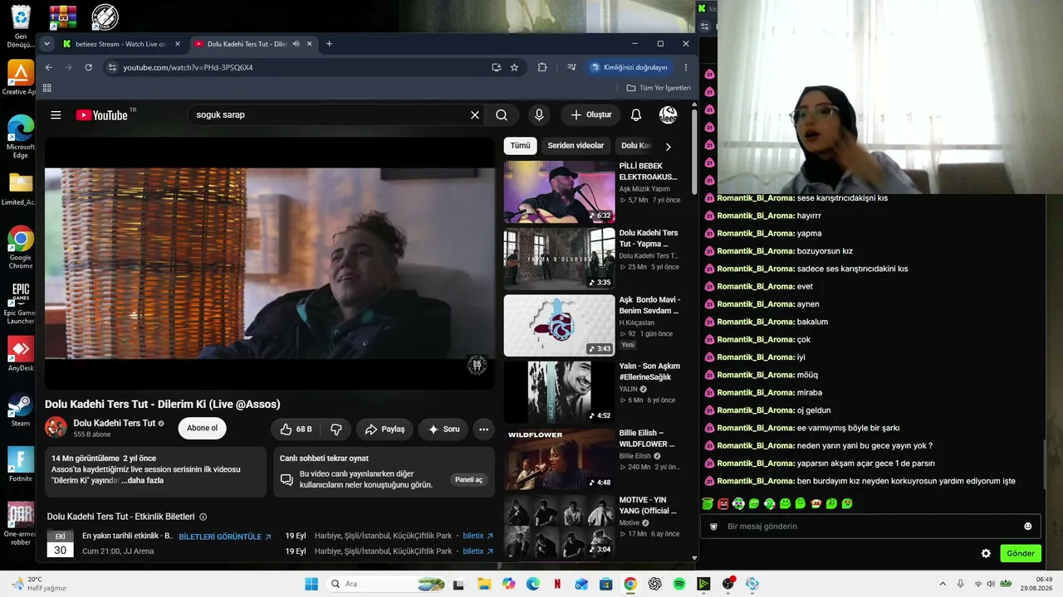
Task: Open the Tüm Yer İşaretleri bookmarks folder
Action: pos(659,88)
